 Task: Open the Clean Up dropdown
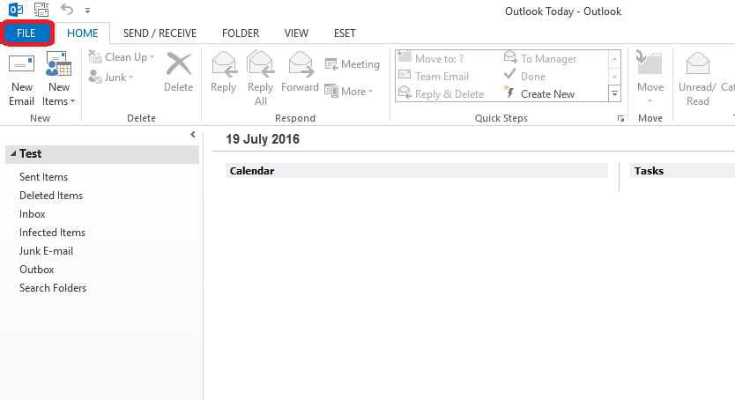pyautogui.click(x=122, y=57)
